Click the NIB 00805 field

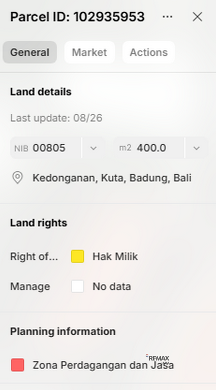[x=46, y=148]
